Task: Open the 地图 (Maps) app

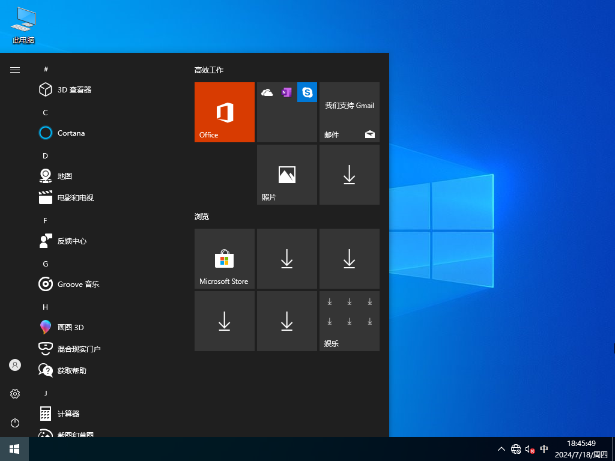Action: [x=65, y=176]
